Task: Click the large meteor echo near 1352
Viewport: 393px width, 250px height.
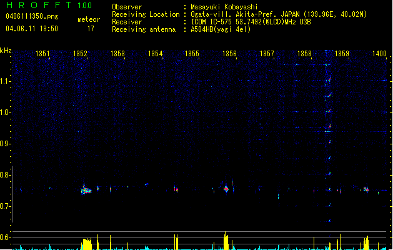Action: pos(86,191)
